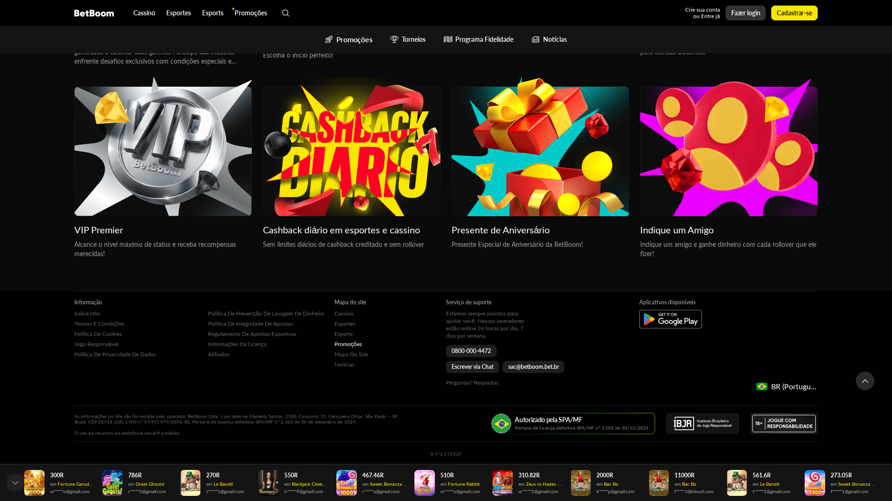Click the IBJR institute badge
Viewport: 892px width, 501px height.
pos(702,424)
